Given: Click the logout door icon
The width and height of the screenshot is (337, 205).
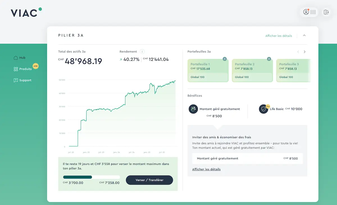Looking at the screenshot, I should coord(326,12).
